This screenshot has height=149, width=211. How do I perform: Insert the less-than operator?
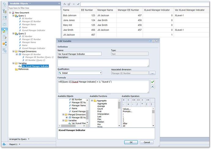pos(128,100)
